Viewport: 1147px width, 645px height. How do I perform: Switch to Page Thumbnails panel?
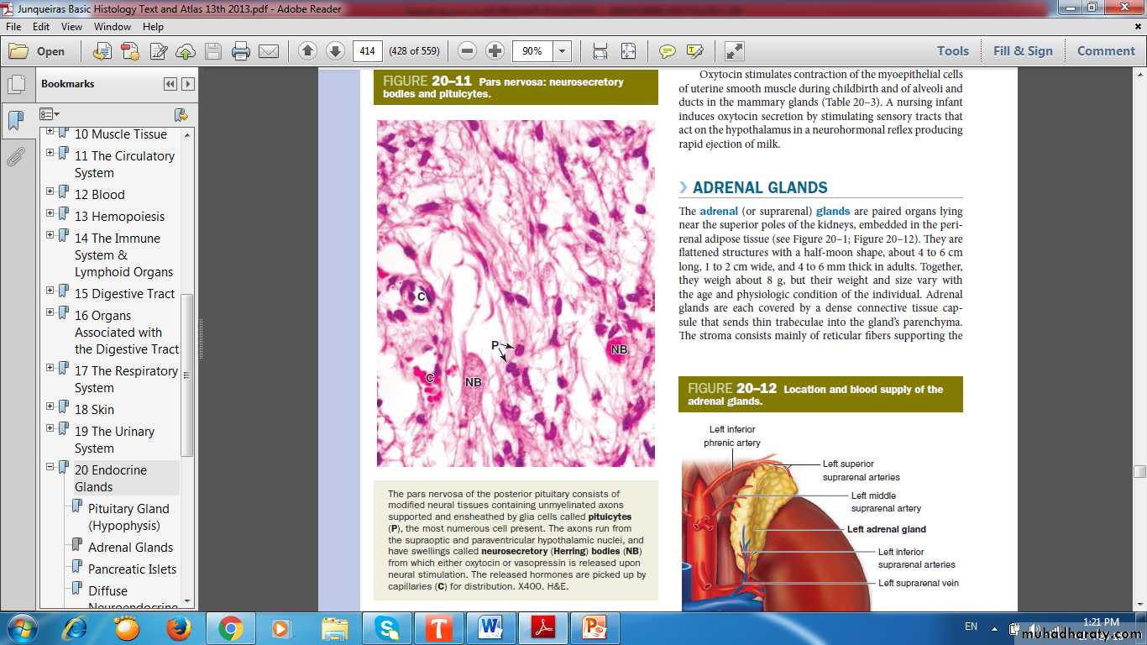(15, 85)
